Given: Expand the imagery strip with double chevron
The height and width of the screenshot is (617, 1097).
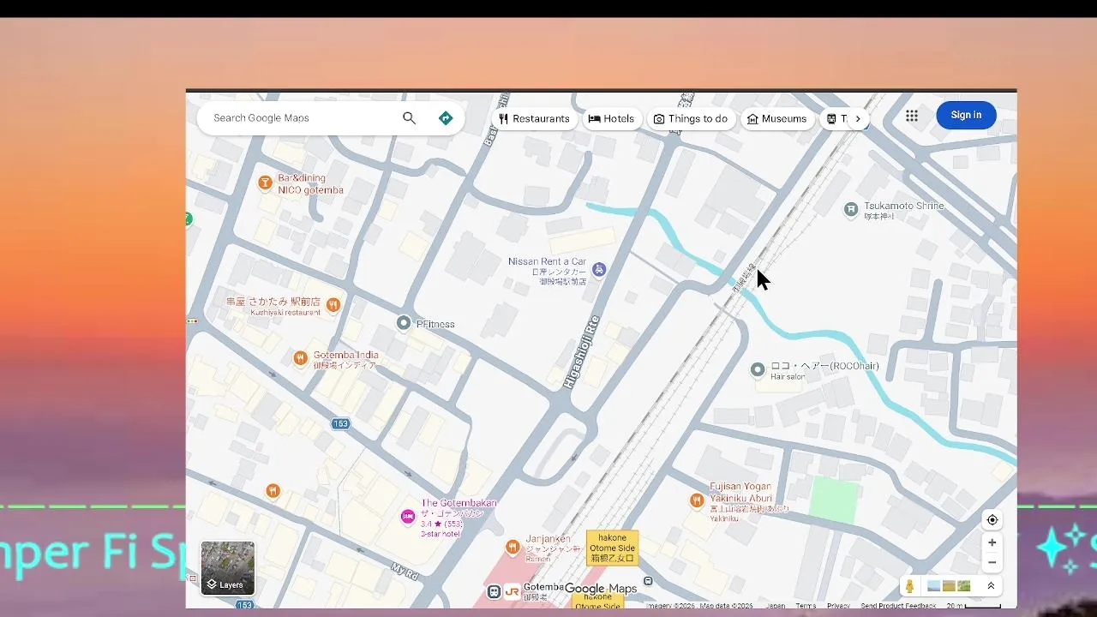Looking at the screenshot, I should pyautogui.click(x=991, y=586).
